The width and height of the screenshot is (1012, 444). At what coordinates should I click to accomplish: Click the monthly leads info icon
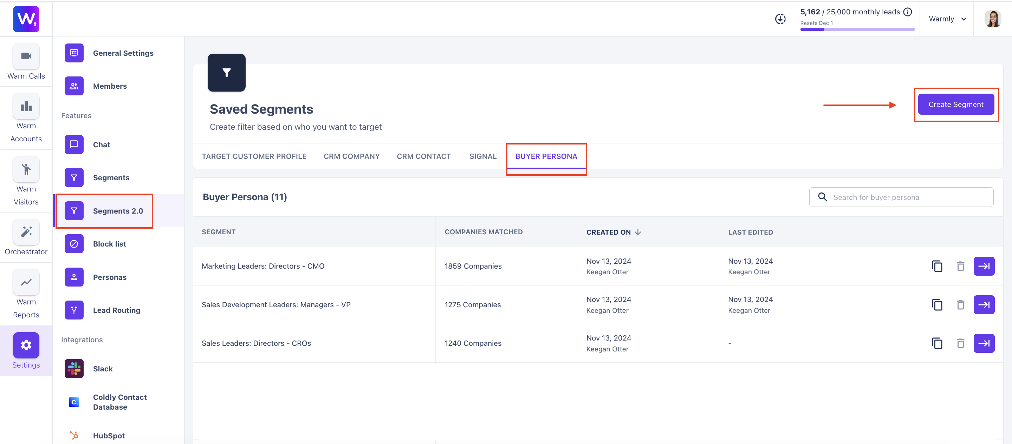[x=908, y=12]
